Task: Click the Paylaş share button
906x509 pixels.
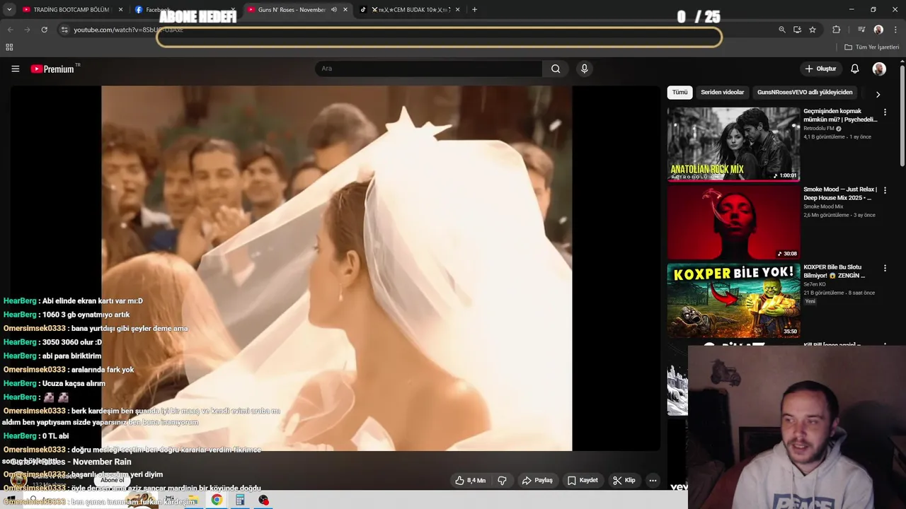Action: pos(537,480)
